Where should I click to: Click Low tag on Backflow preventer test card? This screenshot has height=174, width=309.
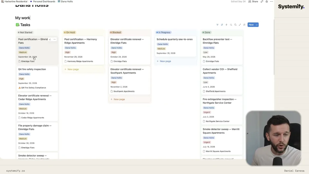(205, 52)
